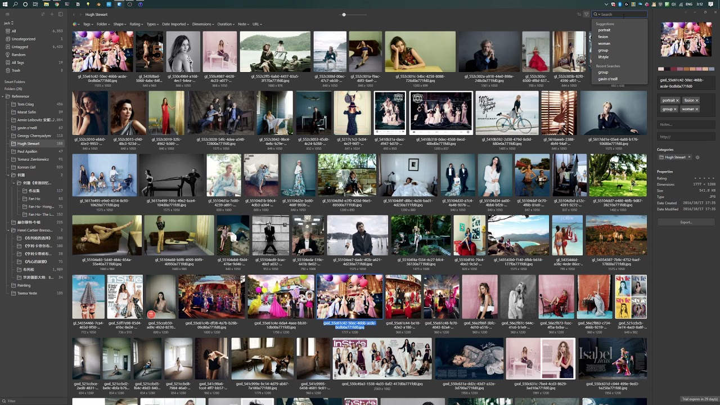Click the Notes field in the inspector
This screenshot has height=405, width=720.
point(686,124)
